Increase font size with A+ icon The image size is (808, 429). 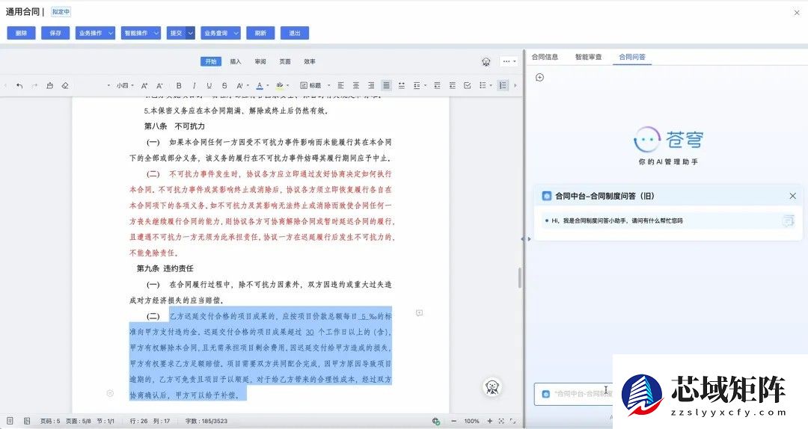(145, 85)
